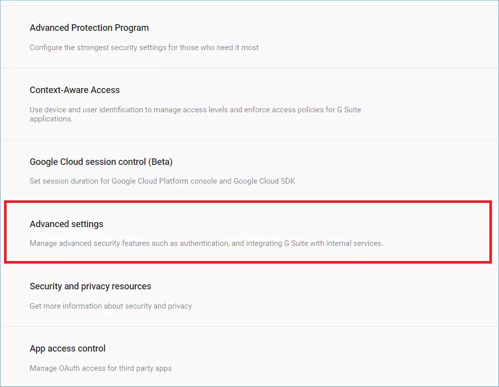Click the 'Get more information about security' description
This screenshot has width=499, height=387.
point(111,306)
